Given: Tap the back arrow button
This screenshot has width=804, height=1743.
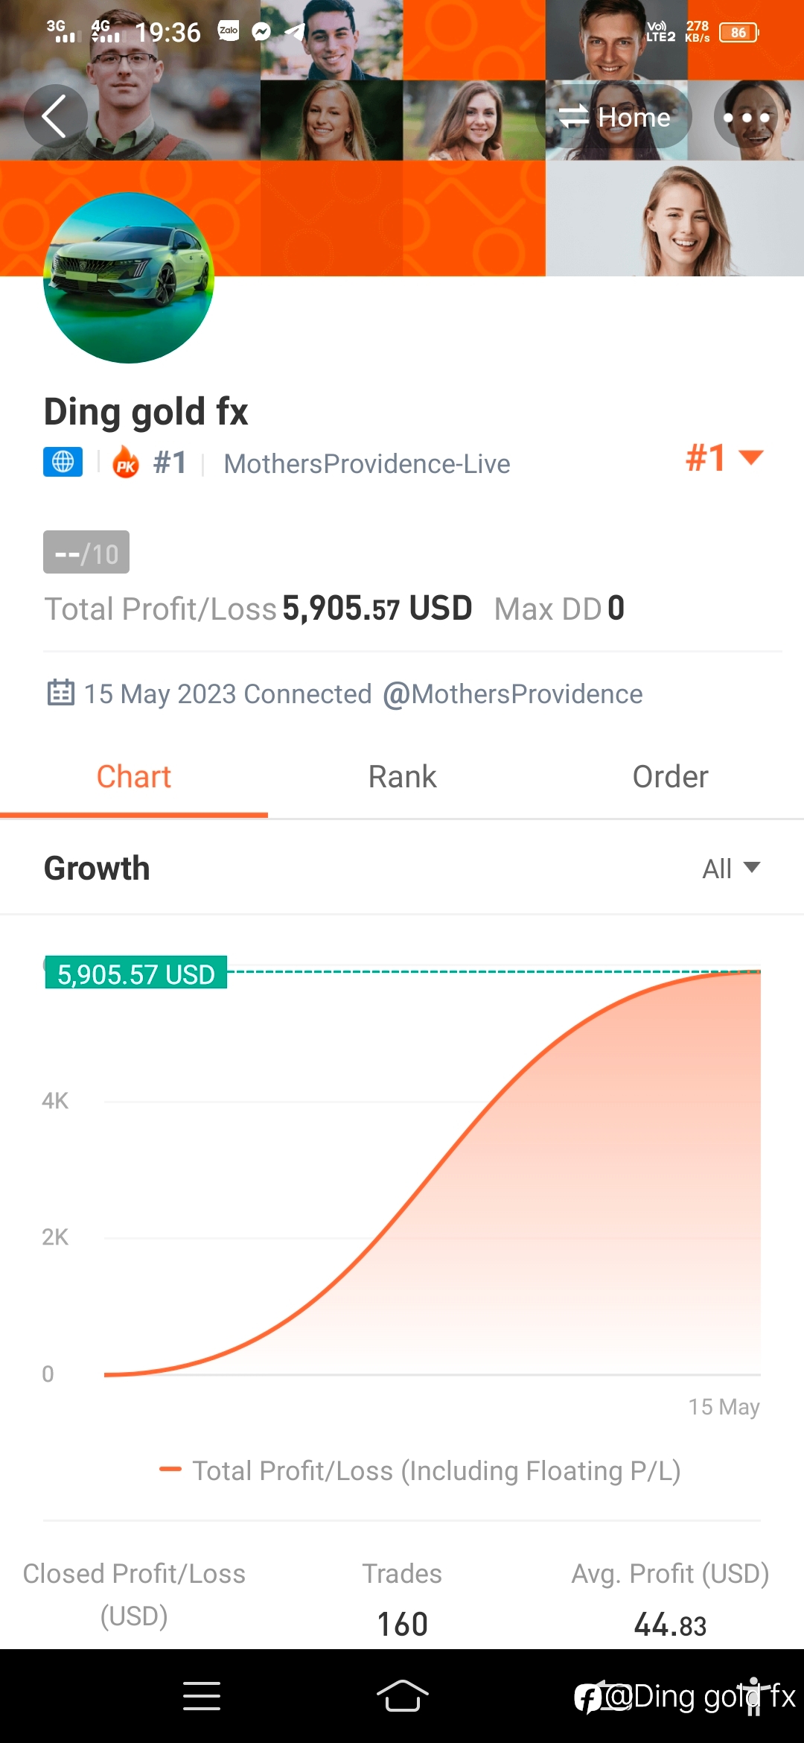Looking at the screenshot, I should point(55,116).
